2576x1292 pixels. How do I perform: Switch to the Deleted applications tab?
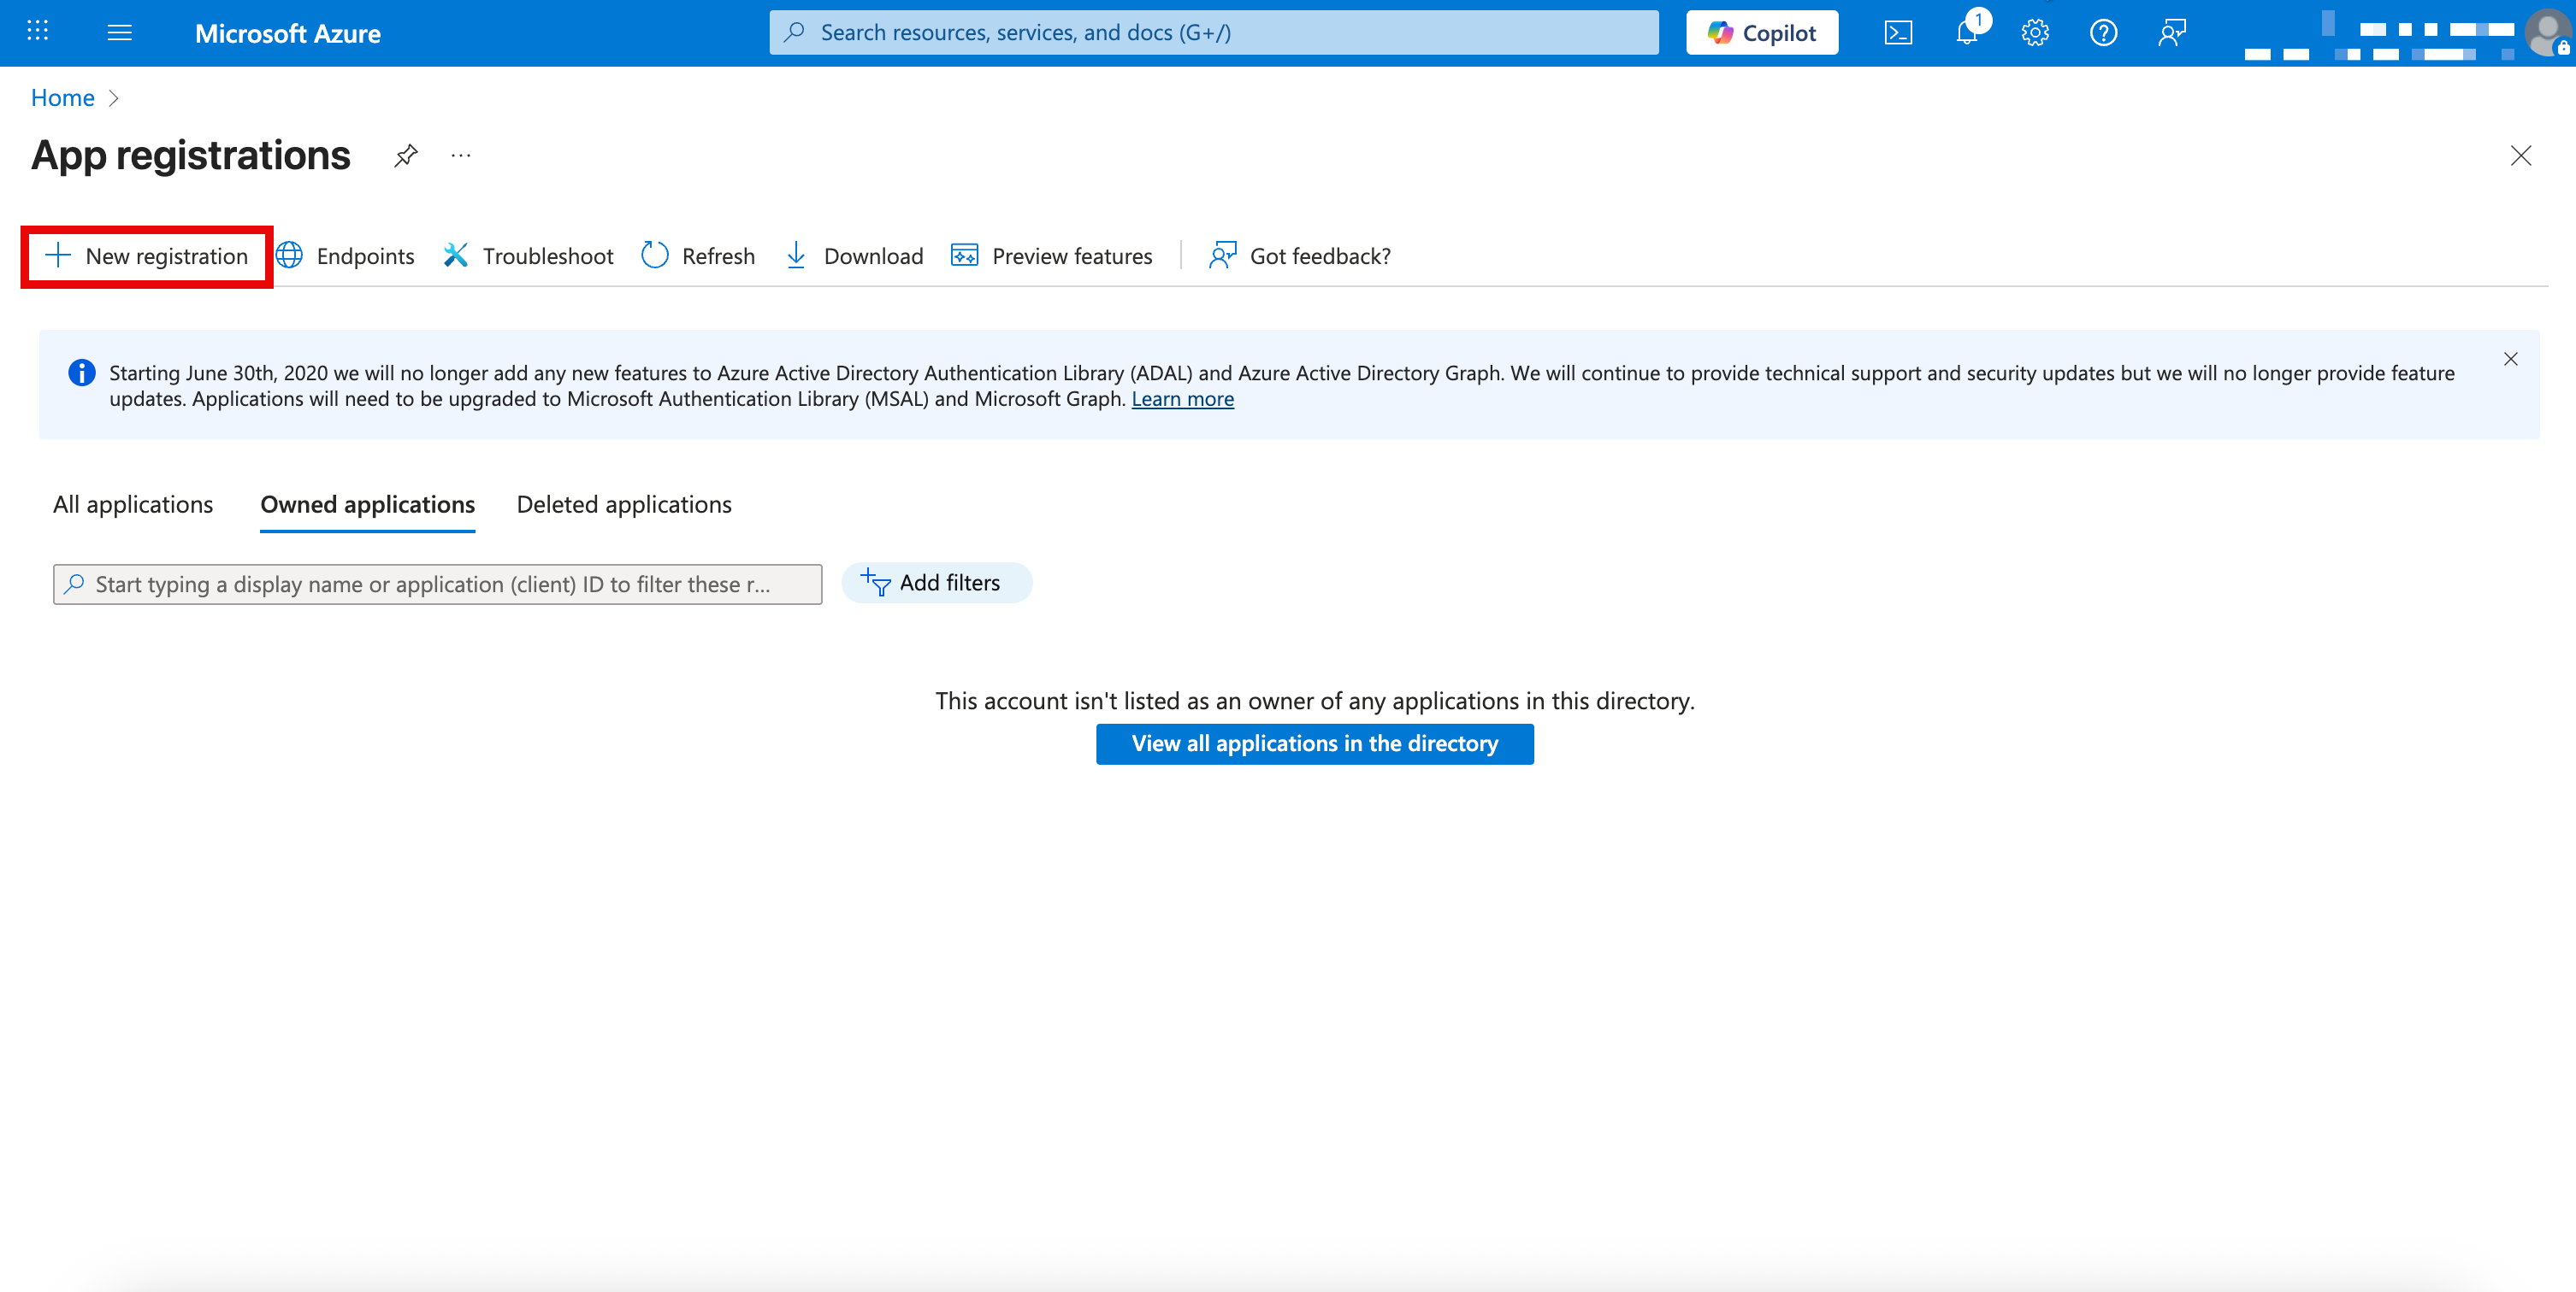(x=624, y=505)
